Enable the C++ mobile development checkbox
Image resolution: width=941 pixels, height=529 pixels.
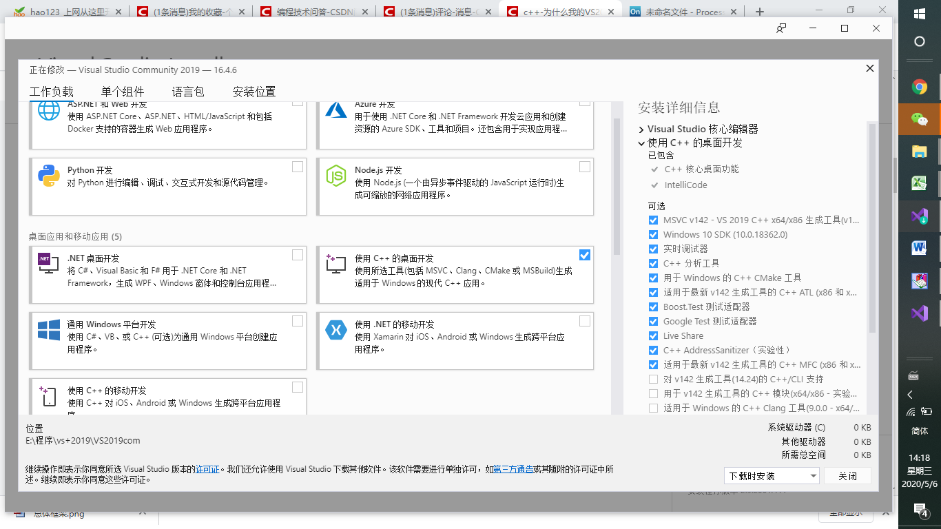pos(298,387)
